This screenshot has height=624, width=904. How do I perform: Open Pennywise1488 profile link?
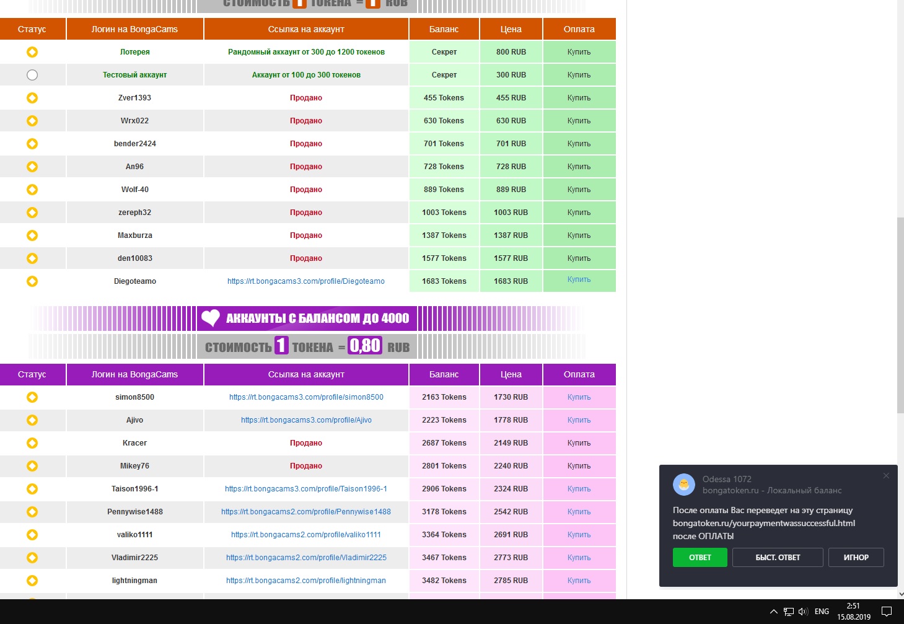point(306,512)
